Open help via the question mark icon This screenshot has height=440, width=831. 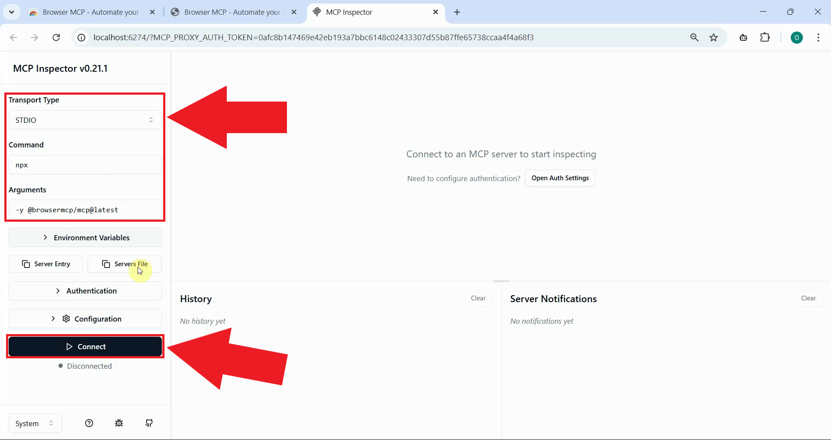point(89,423)
